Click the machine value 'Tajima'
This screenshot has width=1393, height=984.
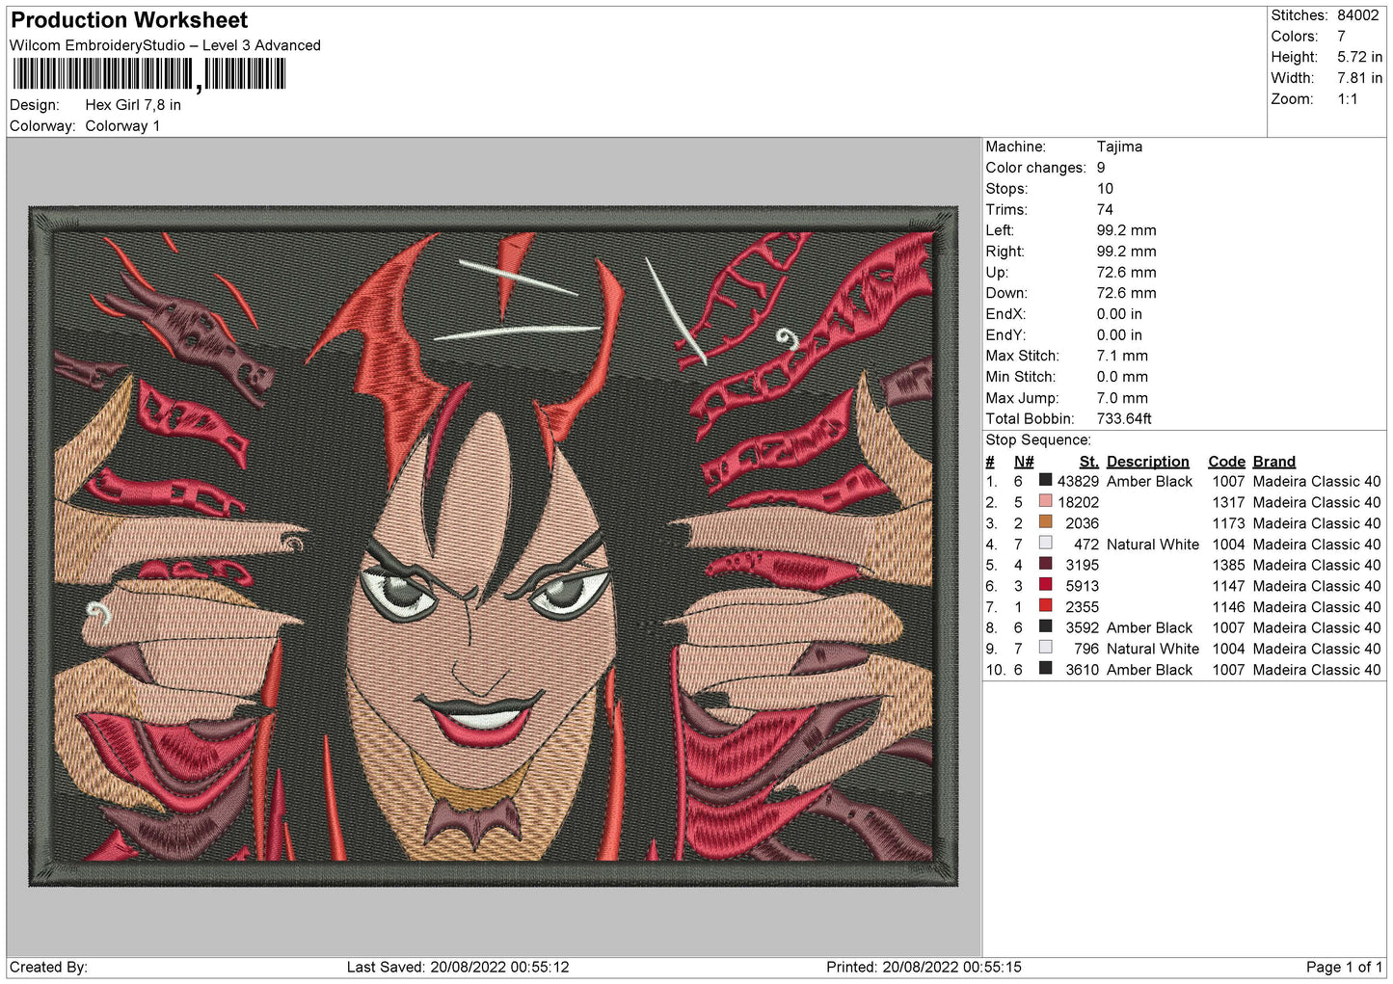point(1119,146)
